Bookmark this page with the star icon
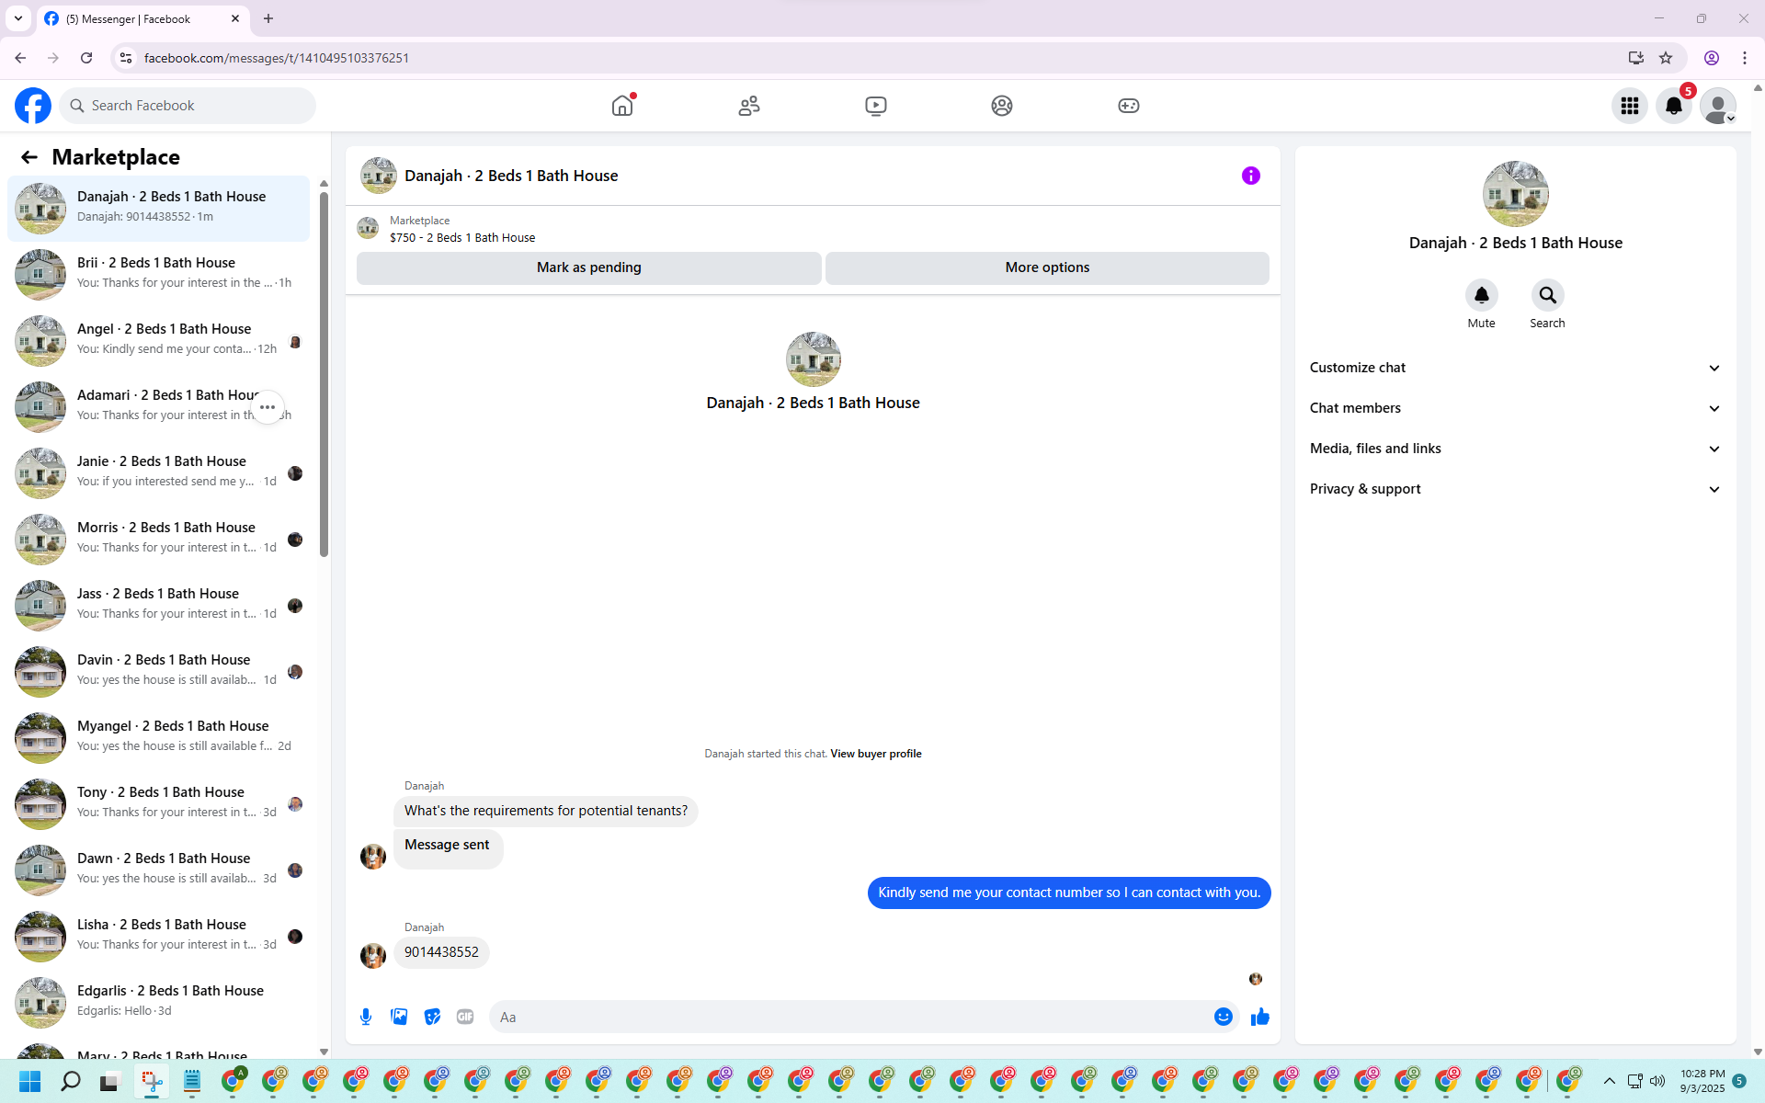Image resolution: width=1765 pixels, height=1103 pixels. point(1666,58)
